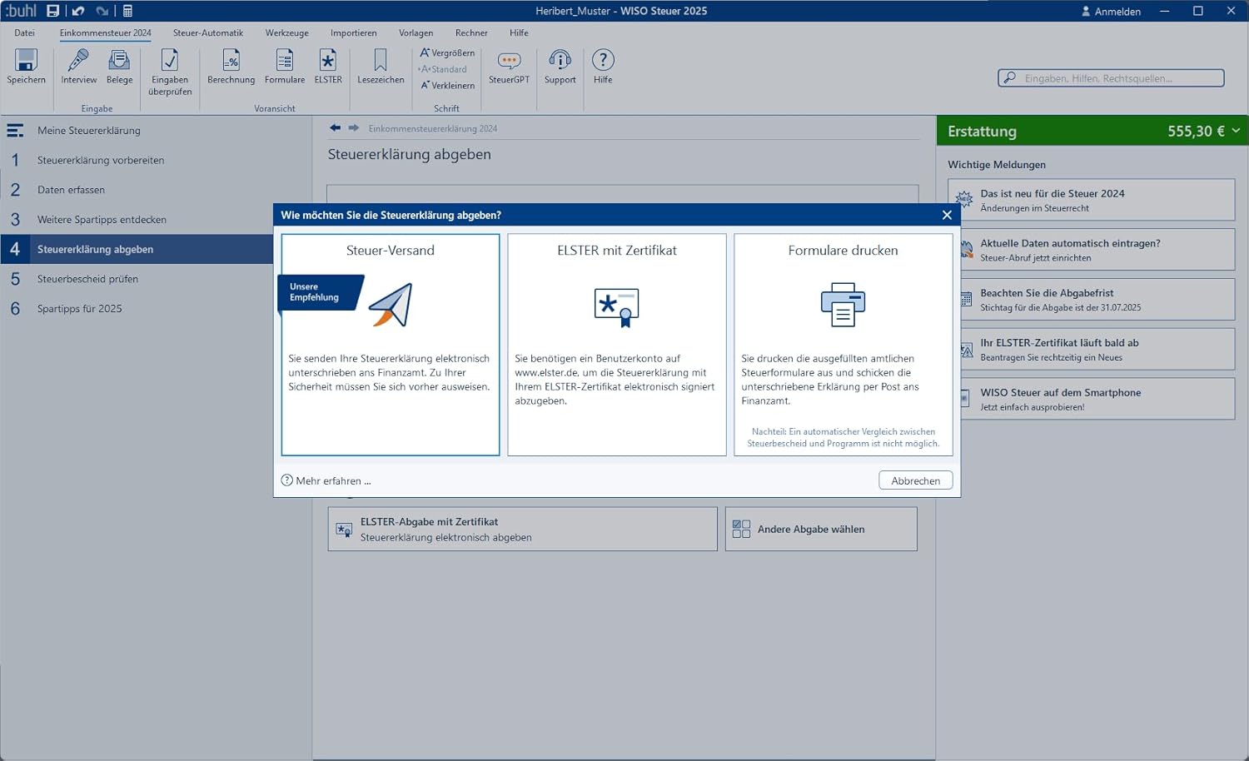The image size is (1249, 761).
Task: Open calculator icon in title bar
Action: [127, 11]
